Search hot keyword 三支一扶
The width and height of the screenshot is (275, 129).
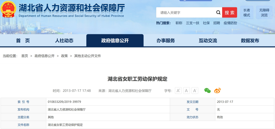click(x=193, y=23)
